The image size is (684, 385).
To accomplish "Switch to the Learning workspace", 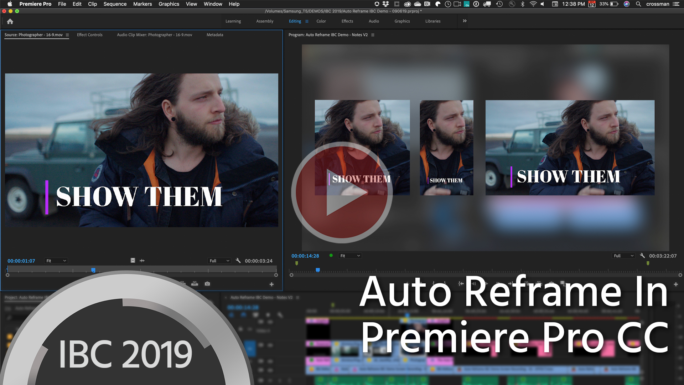I will click(x=233, y=21).
